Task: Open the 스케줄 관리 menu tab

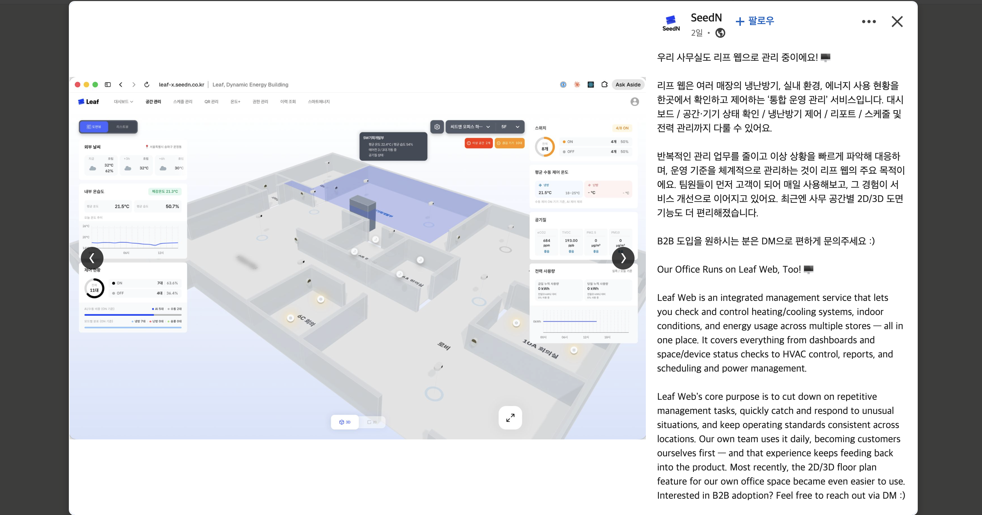Action: click(183, 102)
